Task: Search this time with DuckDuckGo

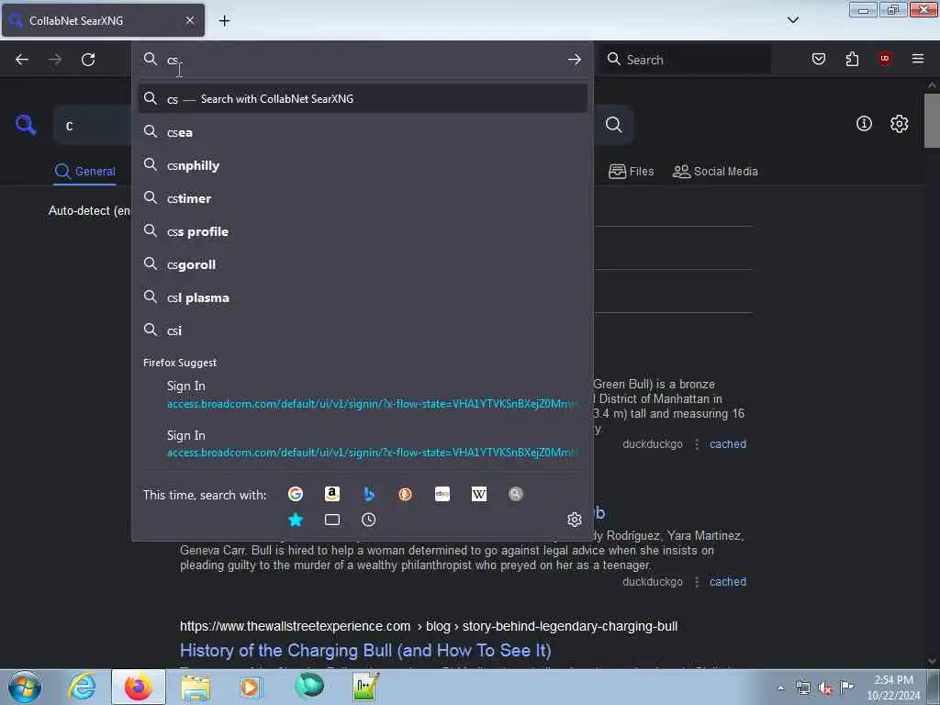Action: (x=405, y=494)
